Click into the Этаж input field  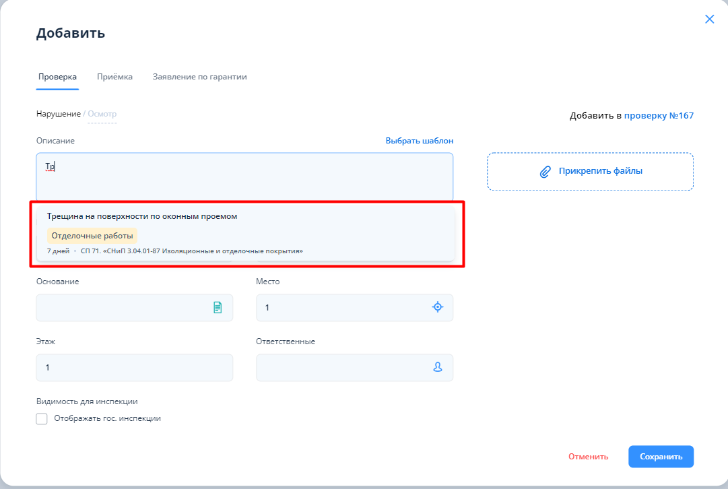pos(134,368)
